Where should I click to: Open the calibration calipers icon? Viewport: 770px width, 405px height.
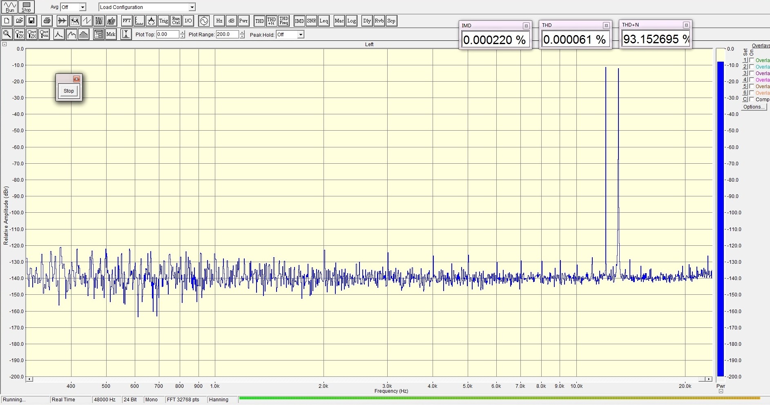151,21
